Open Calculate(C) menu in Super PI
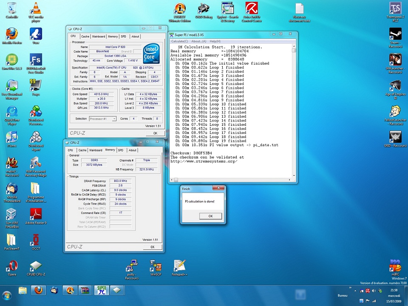408x306 pixels. coord(179,41)
